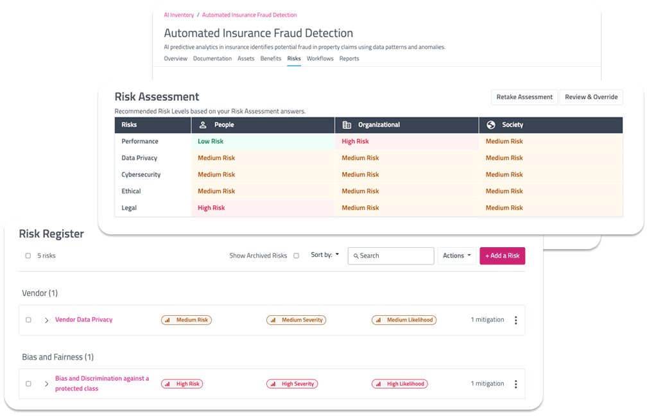
Task: Toggle the select-all 5 risks checkbox
Action: 28,256
